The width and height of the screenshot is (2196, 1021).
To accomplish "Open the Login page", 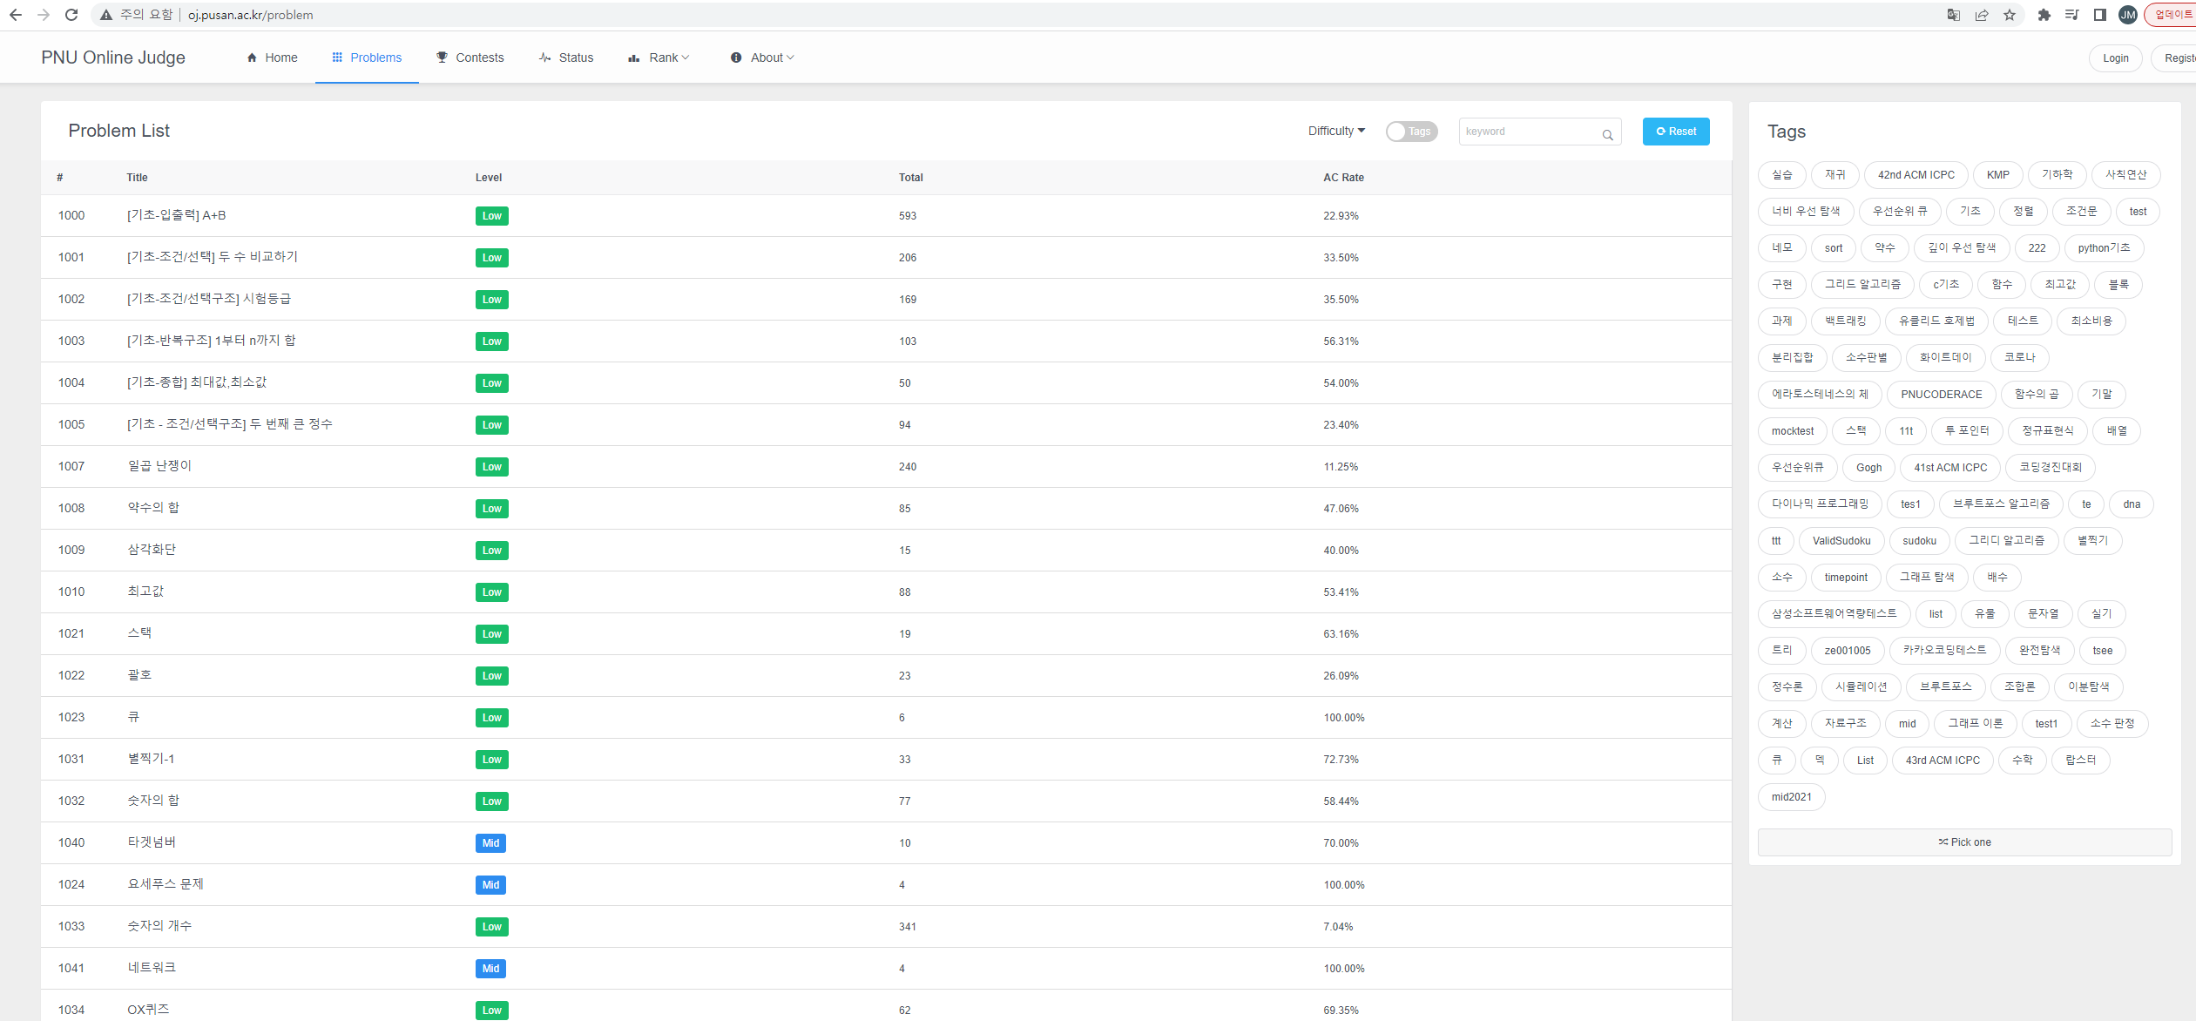I will point(2115,57).
